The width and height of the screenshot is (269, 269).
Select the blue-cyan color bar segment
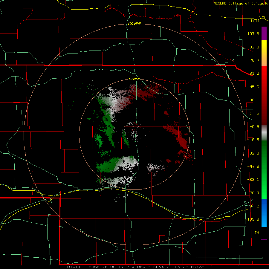tap(264, 213)
